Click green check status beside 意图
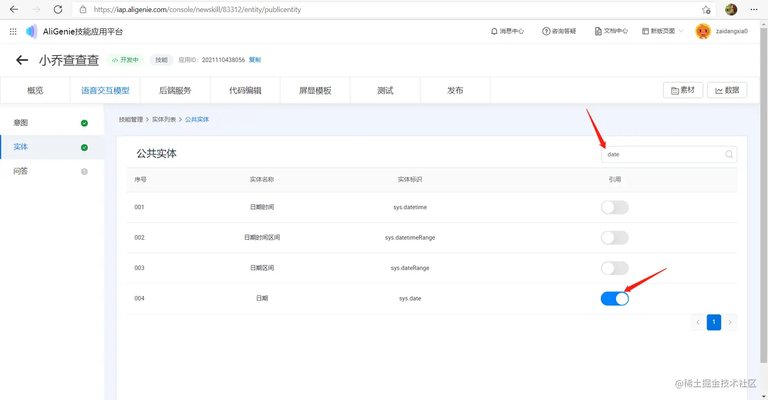The height and width of the screenshot is (400, 768). (84, 123)
